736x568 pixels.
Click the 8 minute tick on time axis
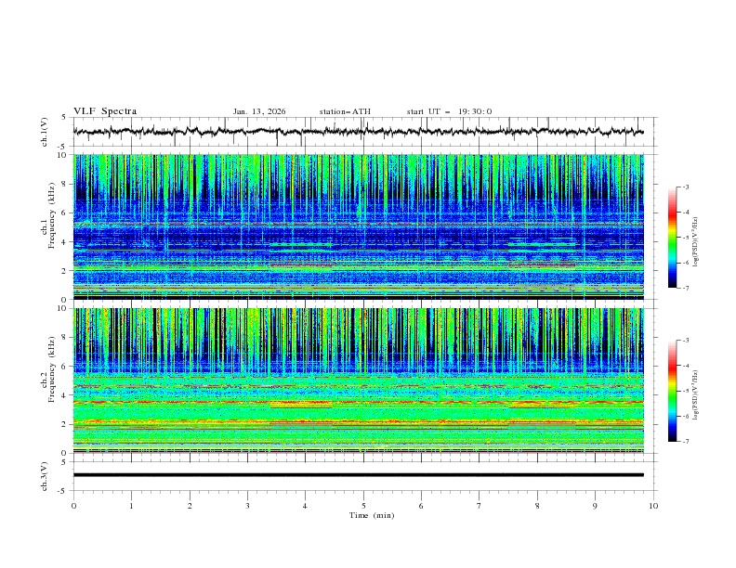(537, 507)
